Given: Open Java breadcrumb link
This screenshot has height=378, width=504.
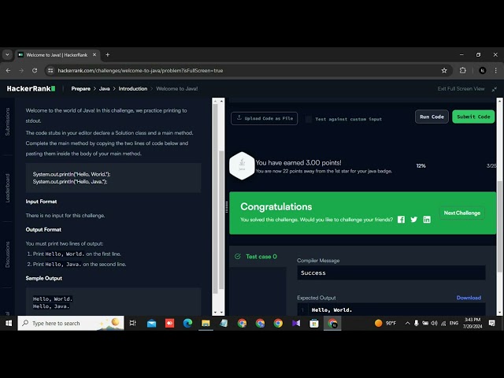Looking at the screenshot, I should click(104, 89).
